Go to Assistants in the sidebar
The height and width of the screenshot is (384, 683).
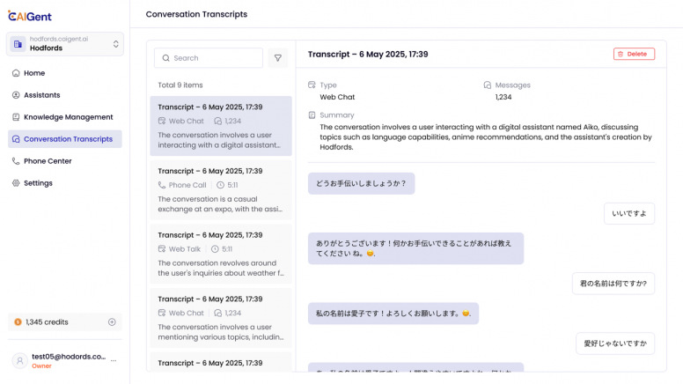(x=42, y=95)
